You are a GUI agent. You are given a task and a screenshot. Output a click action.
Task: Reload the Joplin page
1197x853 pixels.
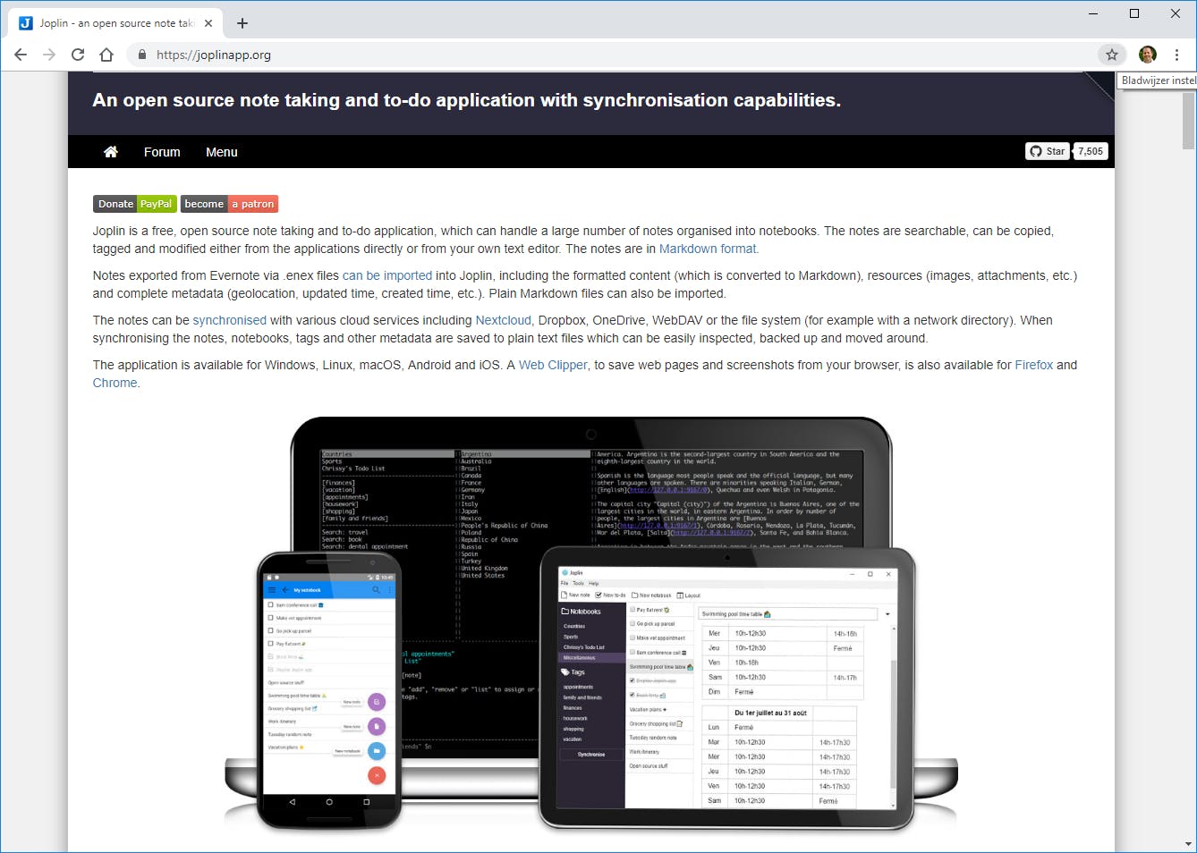78,55
